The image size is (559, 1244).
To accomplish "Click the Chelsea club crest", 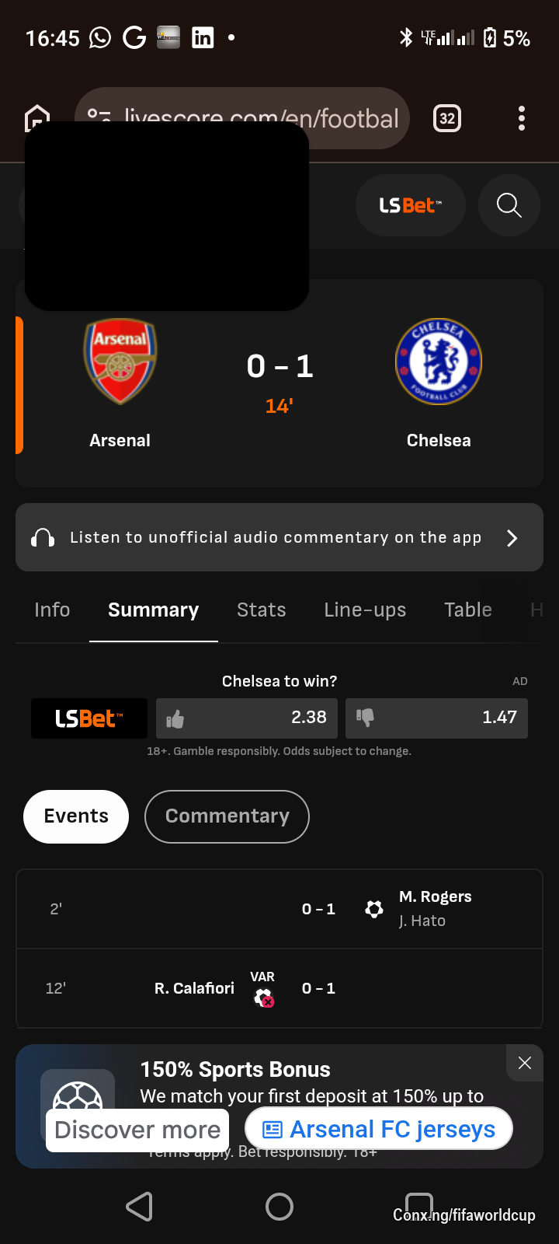I will tap(439, 362).
